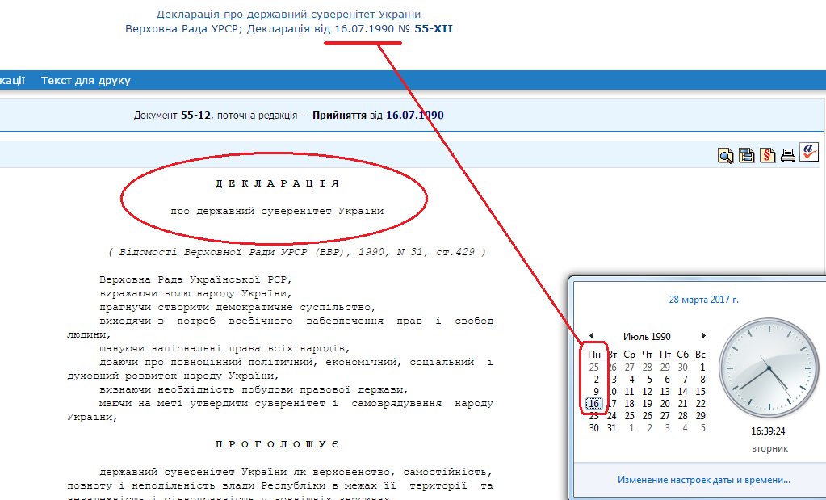Screen dimensions: 826x500
Task: Open 'Изменение настроек даты и времени...' link
Action: [704, 480]
